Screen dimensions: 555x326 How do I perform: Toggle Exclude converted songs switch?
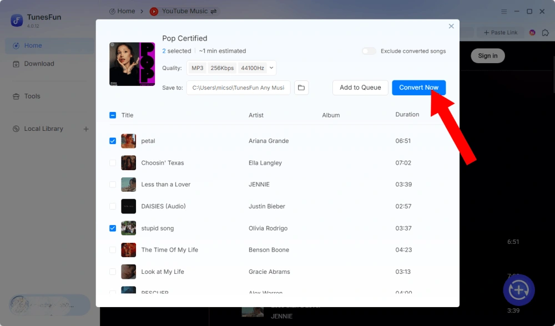click(369, 51)
